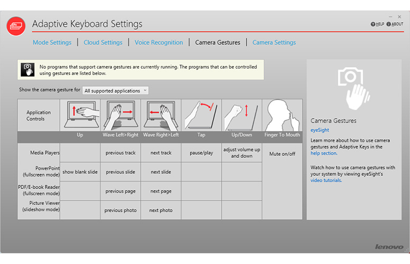Open the Help icon link
Image resolution: width=410 pixels, height=264 pixels.
(x=373, y=24)
